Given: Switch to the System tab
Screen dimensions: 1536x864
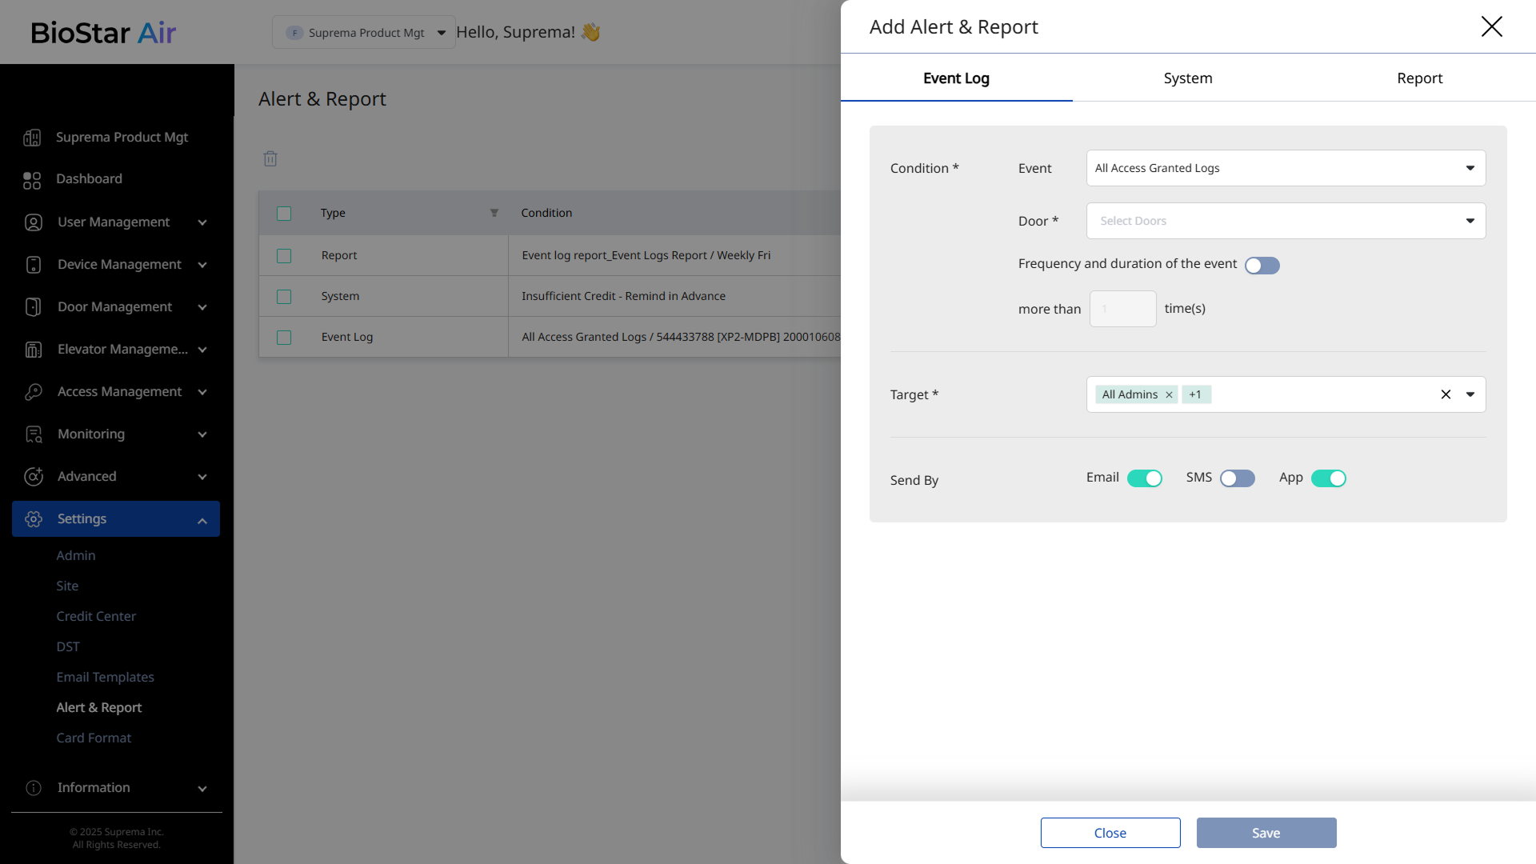Looking at the screenshot, I should click(1187, 78).
